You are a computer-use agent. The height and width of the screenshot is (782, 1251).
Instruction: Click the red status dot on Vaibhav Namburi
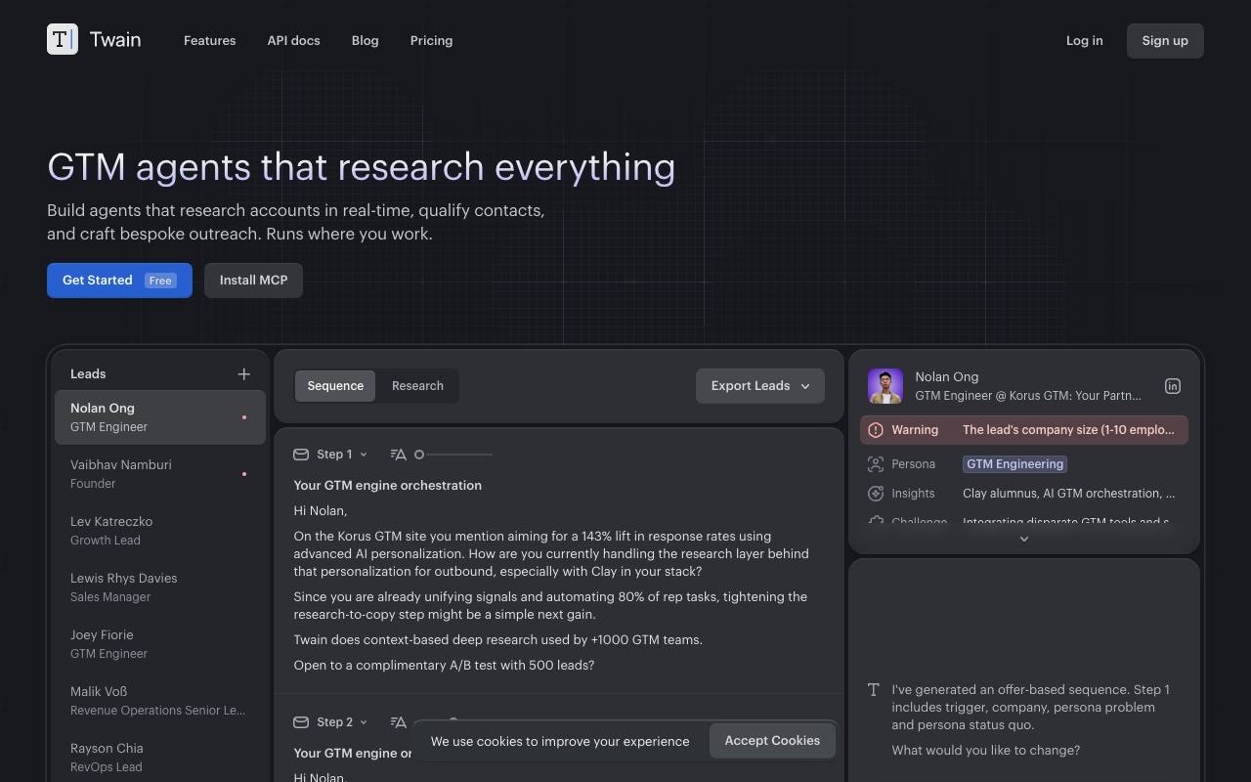244,474
